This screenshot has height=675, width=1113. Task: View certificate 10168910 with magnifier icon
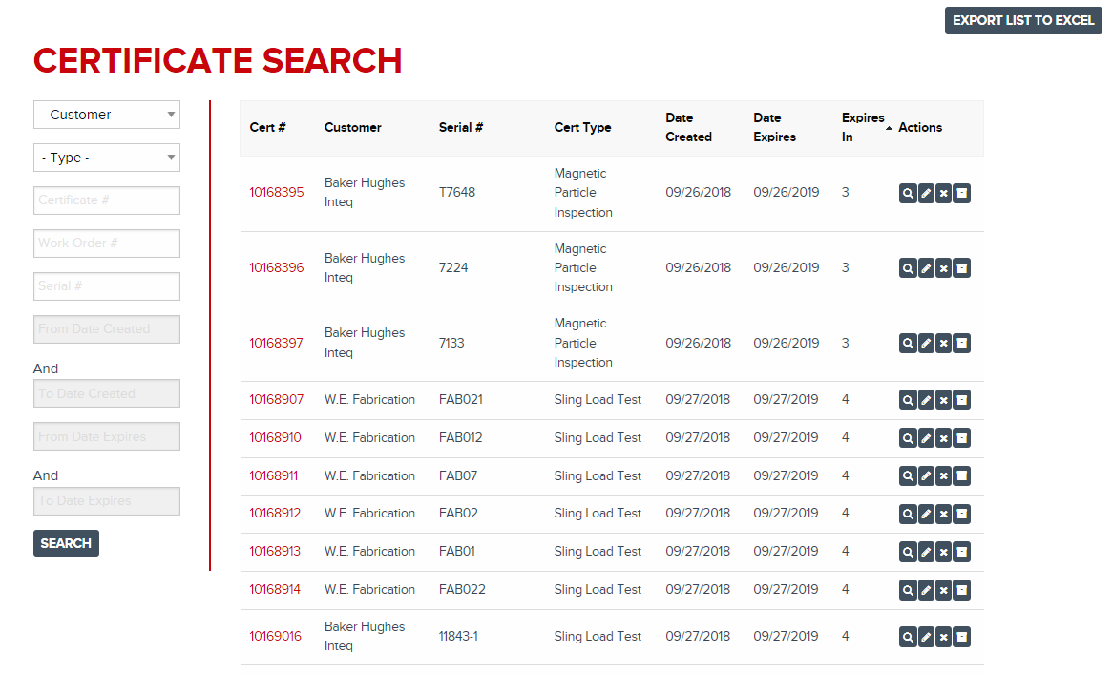(x=908, y=438)
